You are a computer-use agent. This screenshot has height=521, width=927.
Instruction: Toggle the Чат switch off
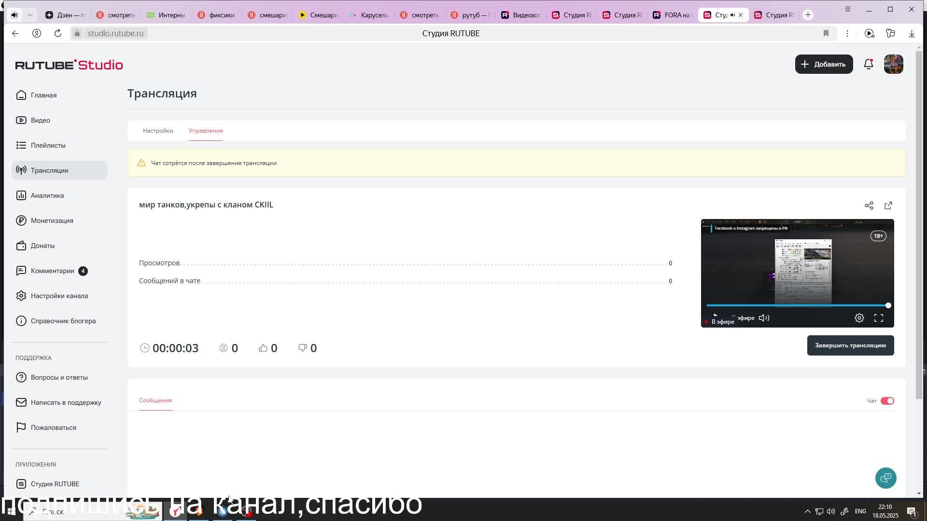point(887,401)
